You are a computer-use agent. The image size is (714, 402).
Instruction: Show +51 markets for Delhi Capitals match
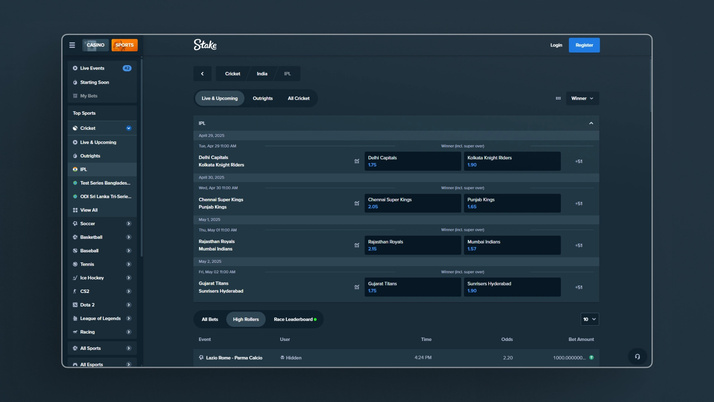(x=579, y=161)
